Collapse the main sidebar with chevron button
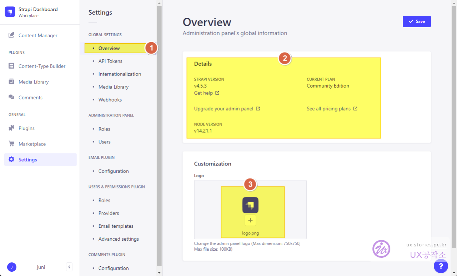The image size is (457, 276). click(x=69, y=267)
